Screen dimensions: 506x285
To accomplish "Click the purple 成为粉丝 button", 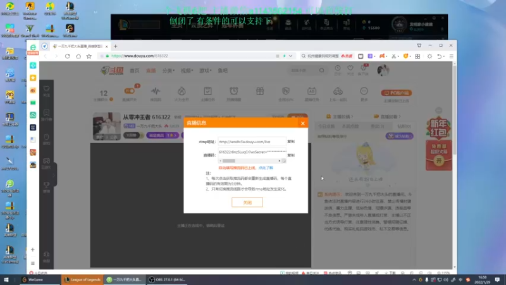I will (399, 136).
